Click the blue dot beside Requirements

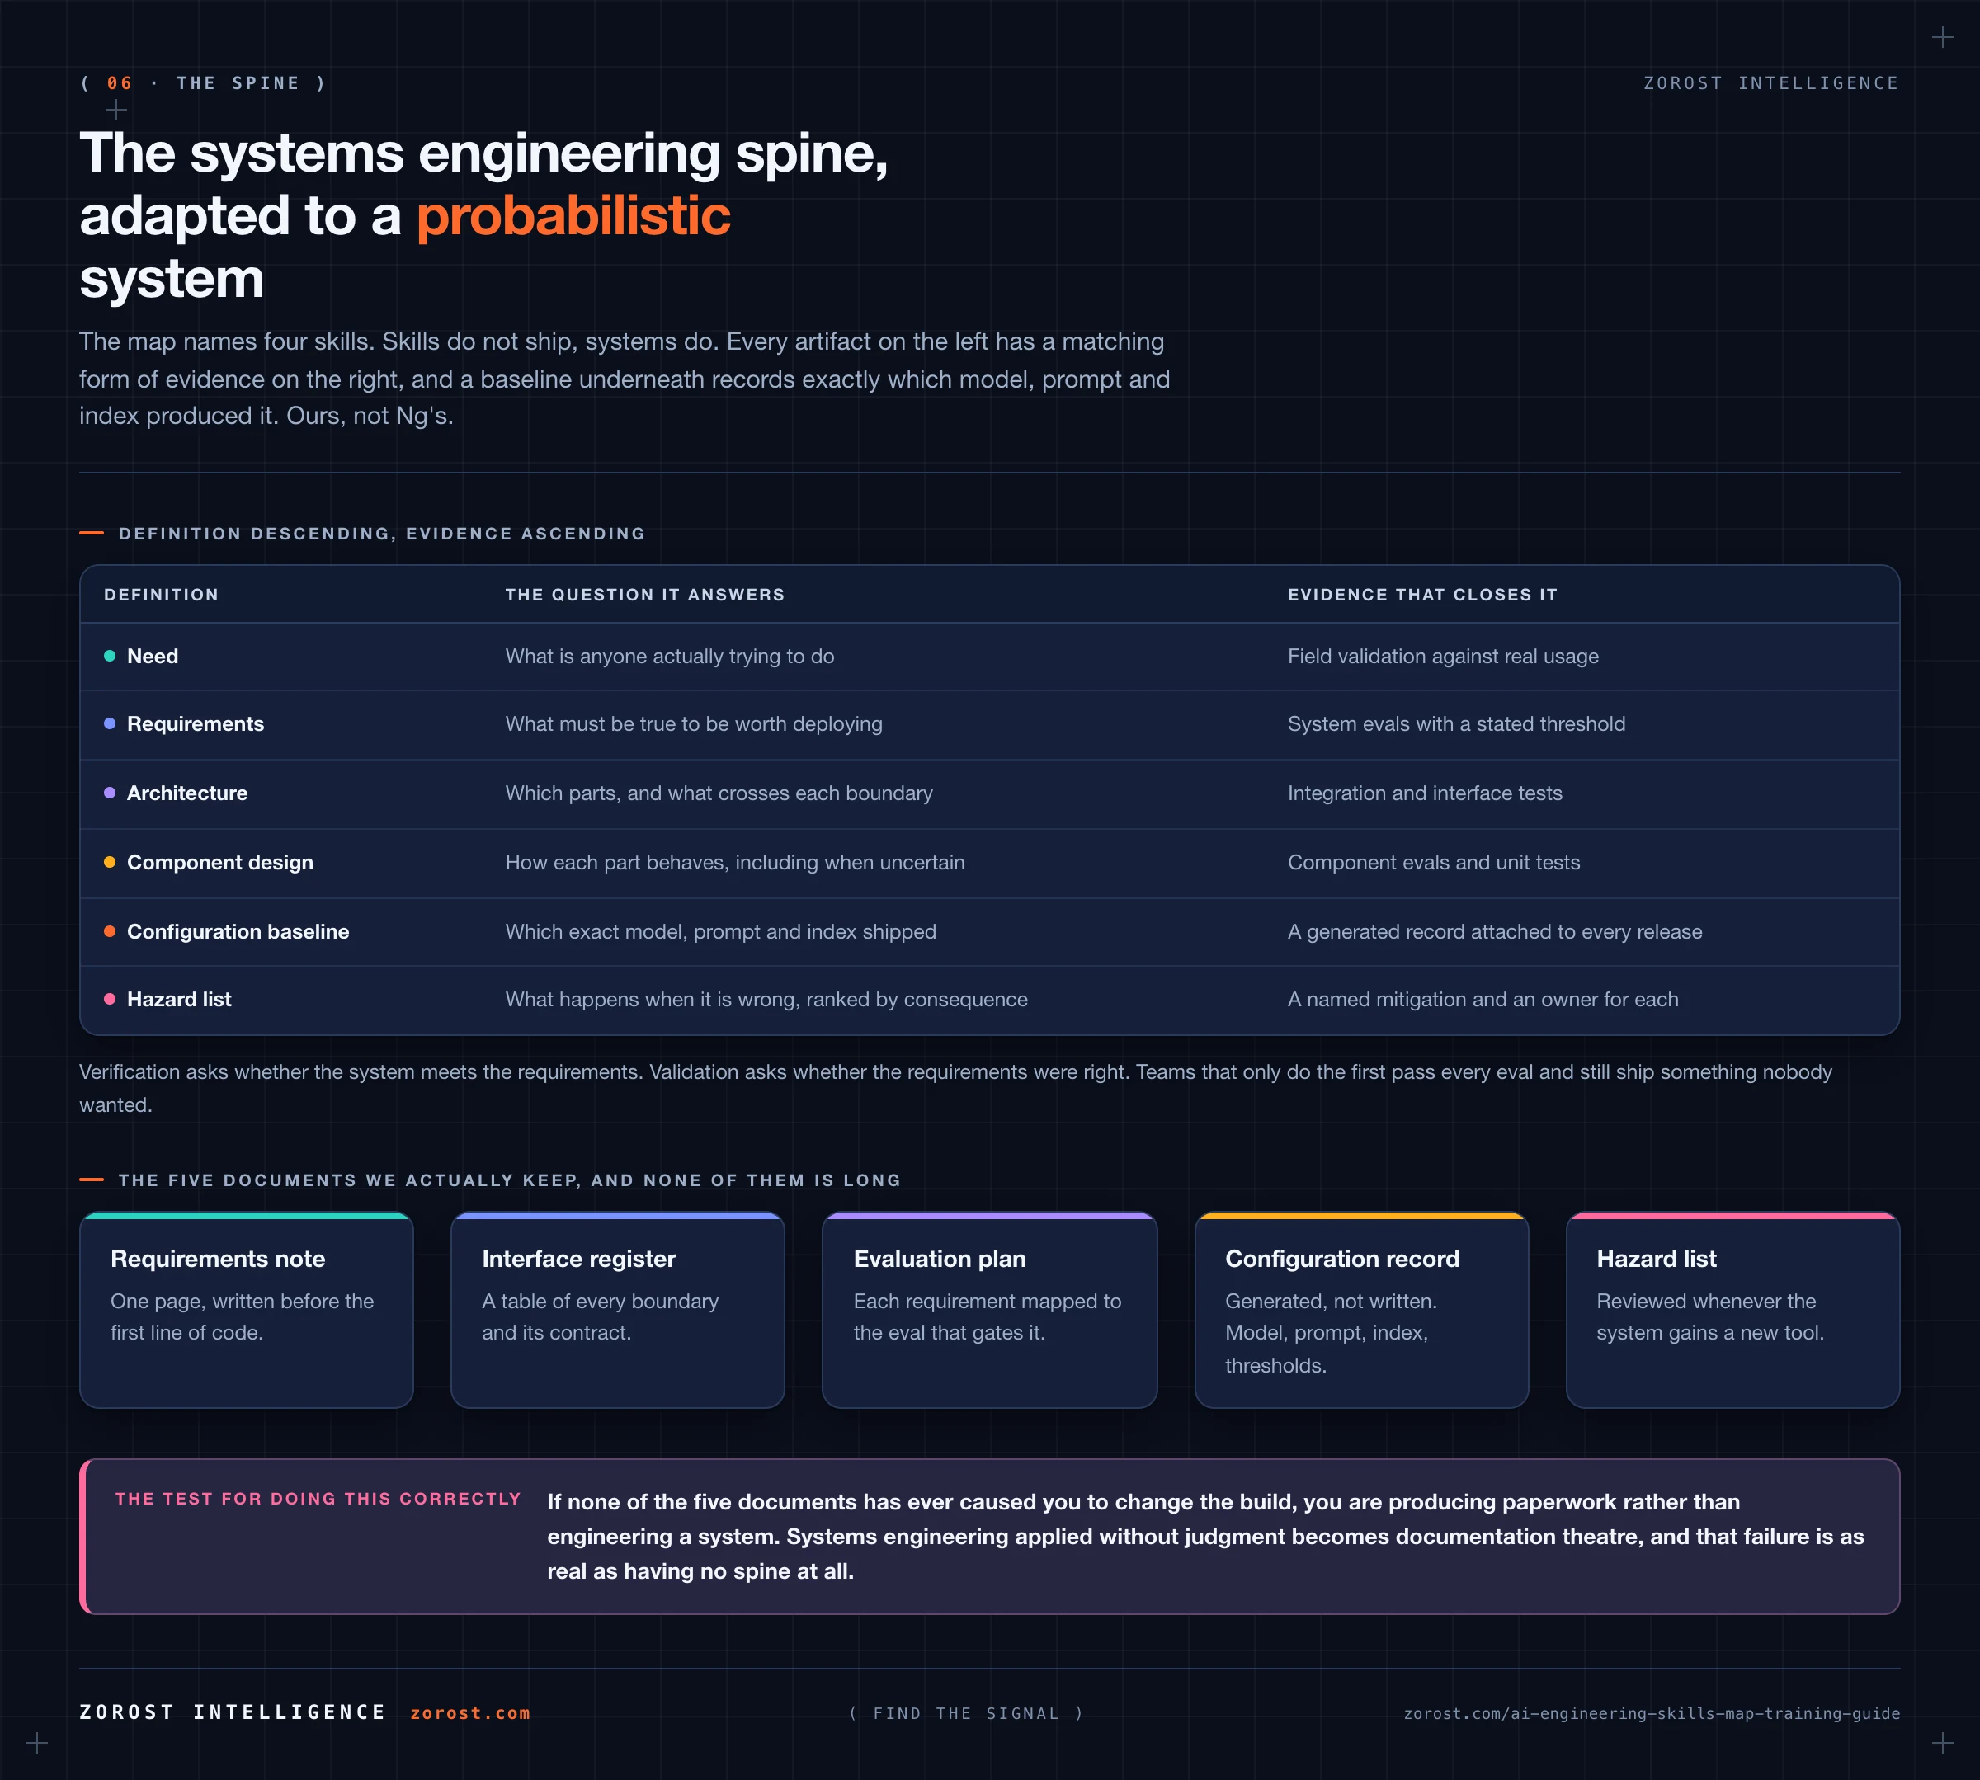(110, 723)
